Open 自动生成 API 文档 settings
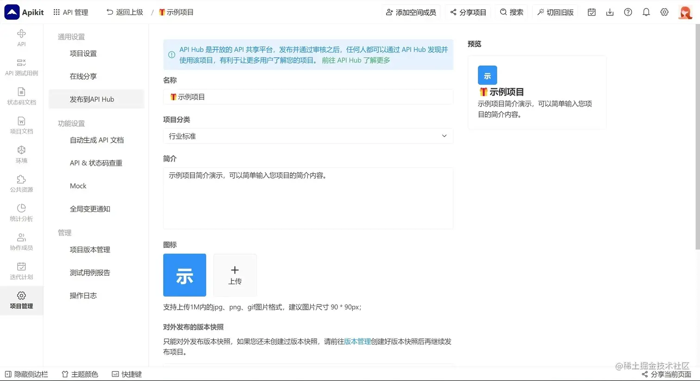 tap(97, 140)
